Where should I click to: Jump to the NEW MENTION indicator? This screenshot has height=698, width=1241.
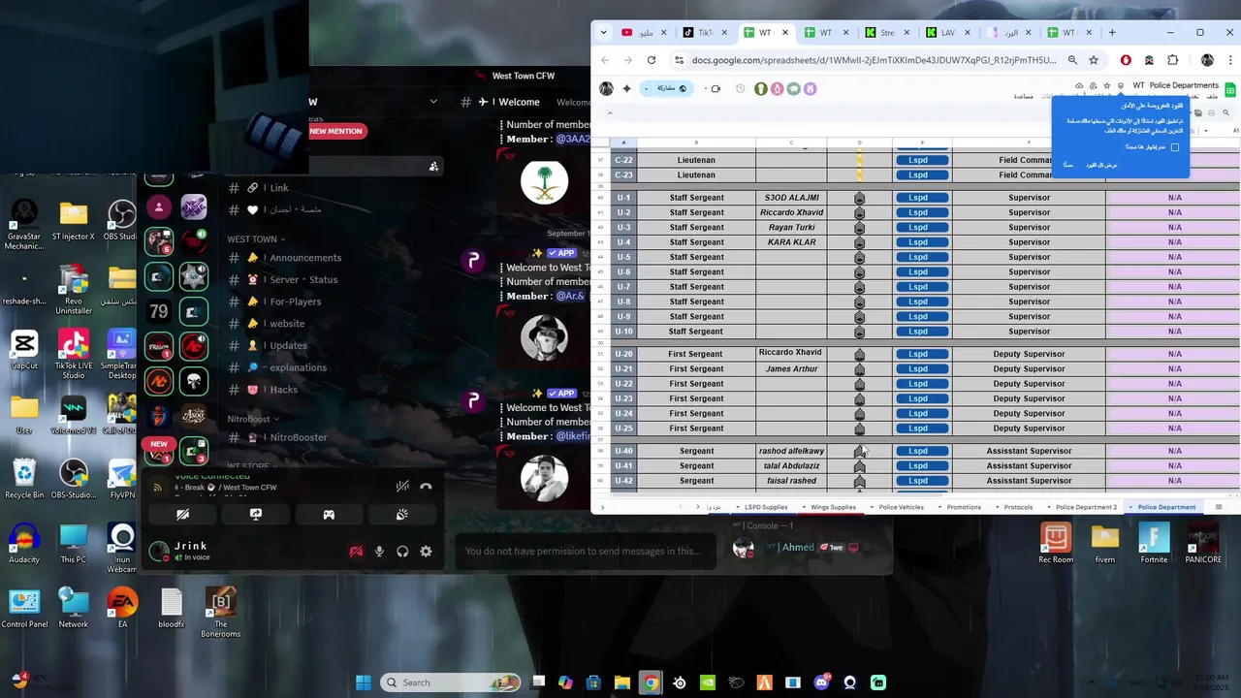coord(335,131)
